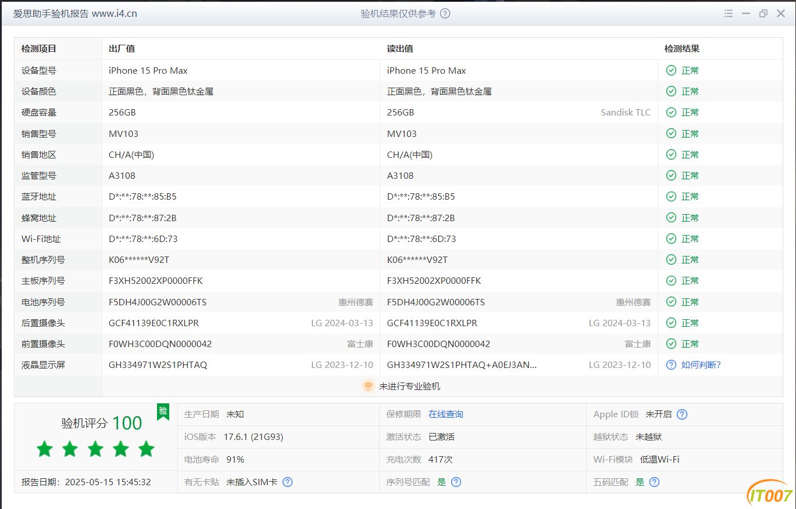Open the list menu icon in title bar

(x=729, y=13)
